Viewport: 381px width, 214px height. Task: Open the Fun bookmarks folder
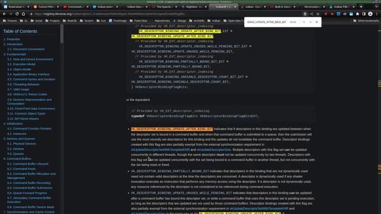point(101,21)
